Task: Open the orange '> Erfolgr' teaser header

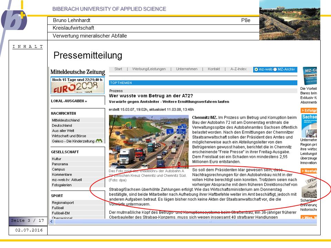Action: point(309,111)
